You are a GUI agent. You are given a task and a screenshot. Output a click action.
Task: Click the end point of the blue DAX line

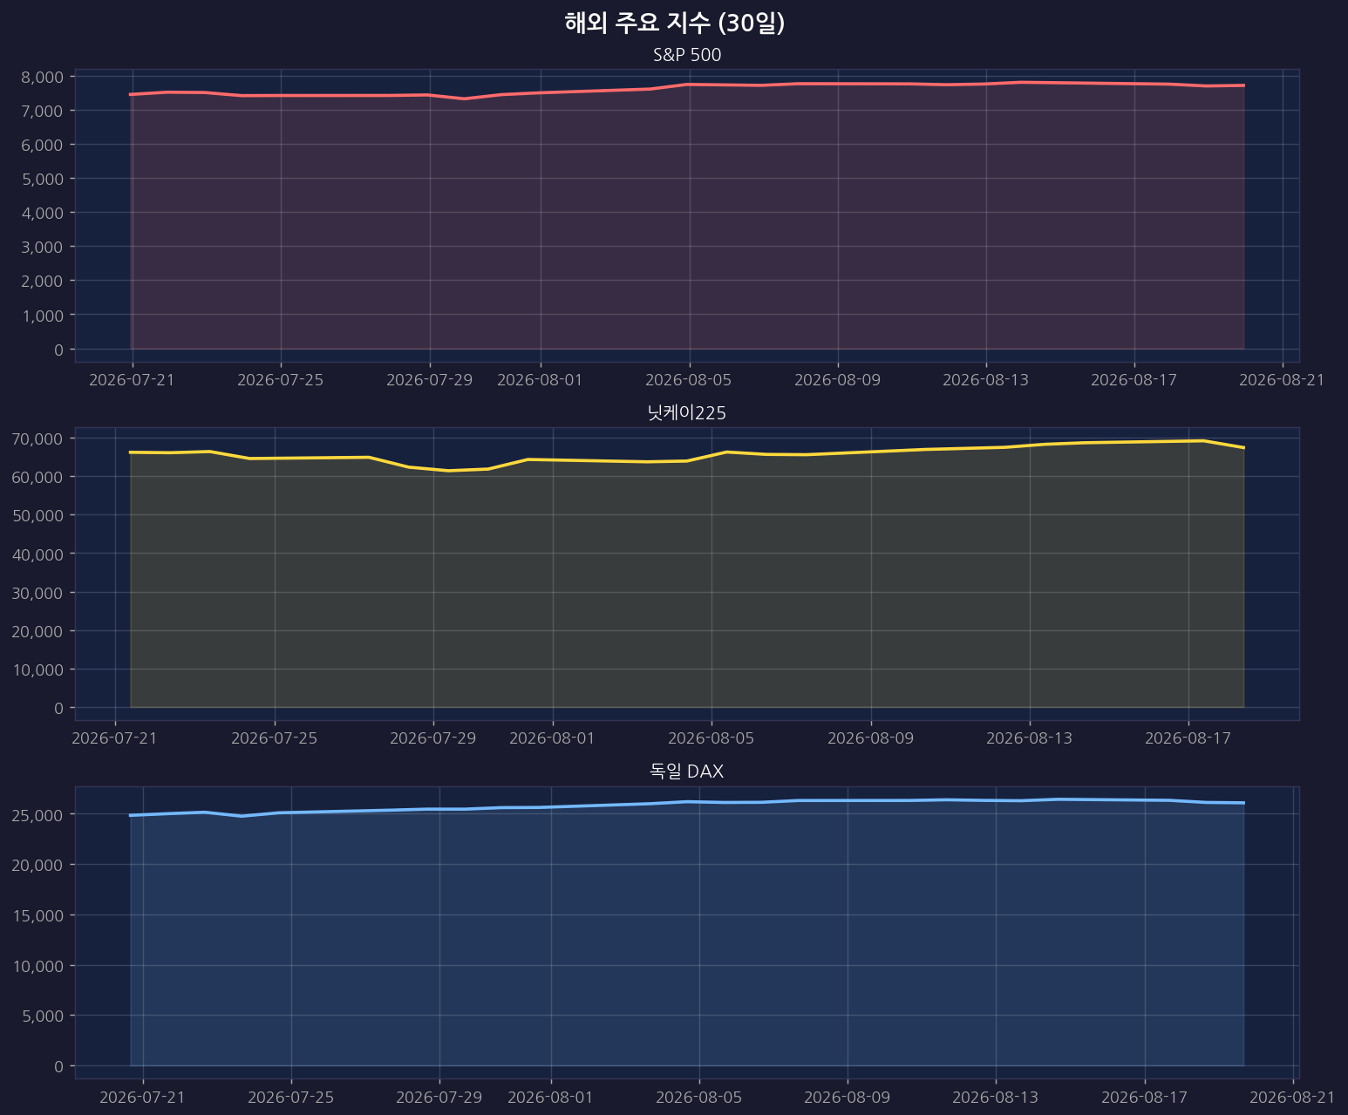pos(1243,803)
